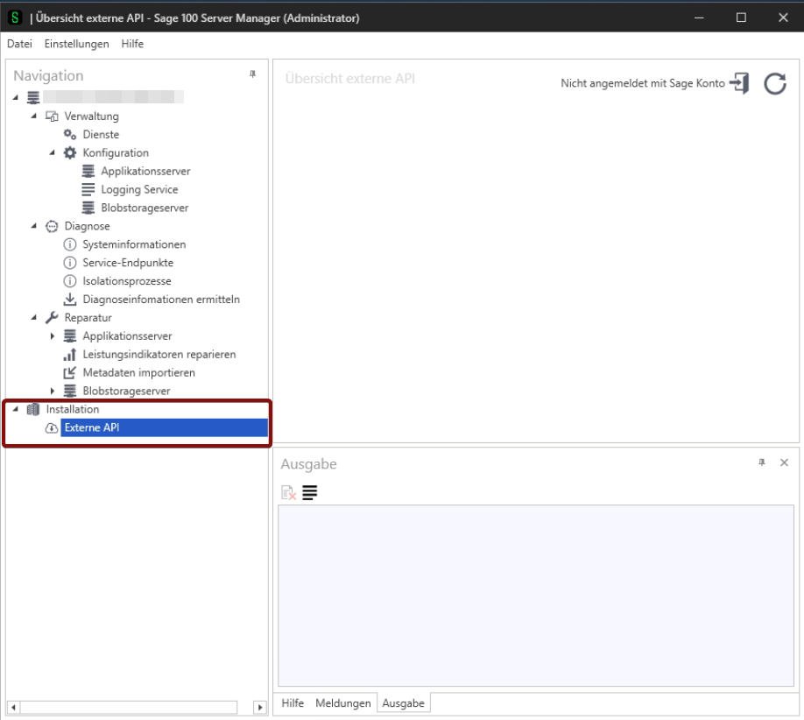Maximize the Server Manager window
Image resolution: width=804 pixels, height=720 pixels.
pyautogui.click(x=741, y=18)
